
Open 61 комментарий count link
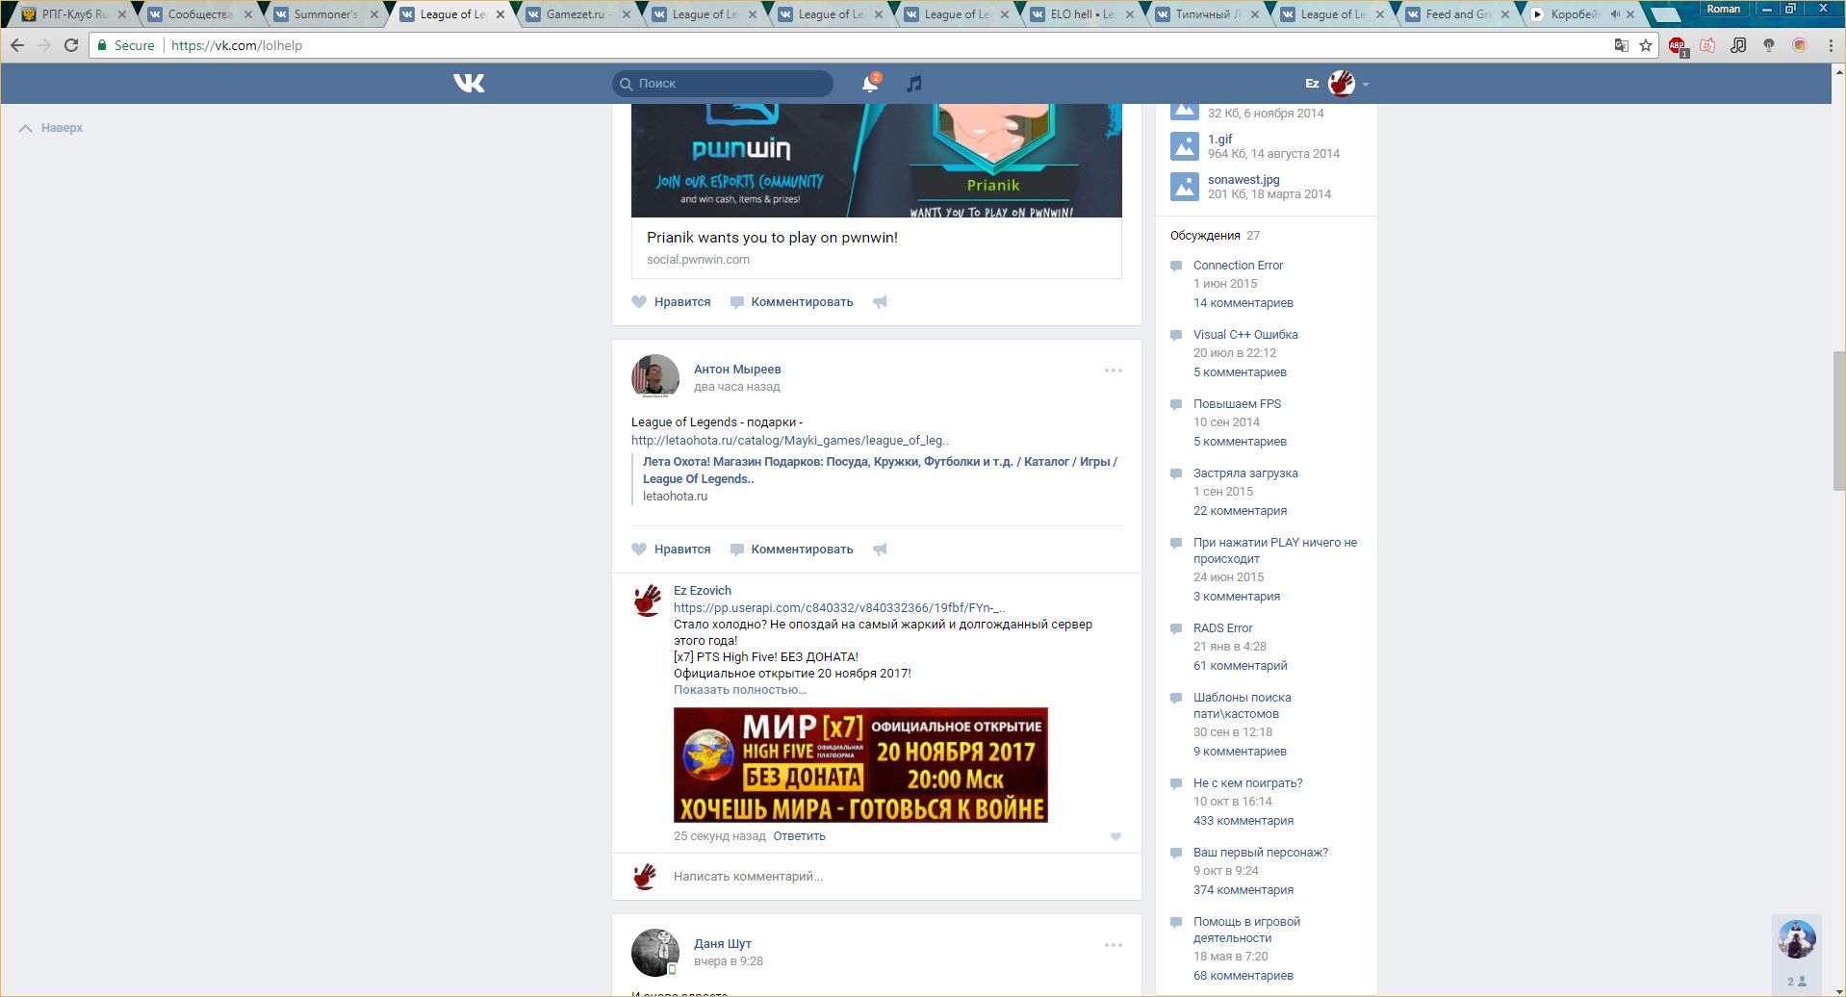click(1240, 666)
